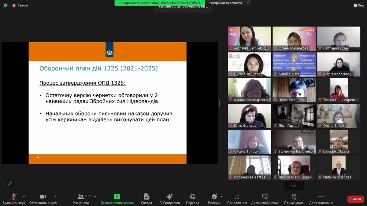The width and height of the screenshot is (367, 206).
Task: Select Nataliya Shtefutsa video thumbnail
Action: [339, 167]
